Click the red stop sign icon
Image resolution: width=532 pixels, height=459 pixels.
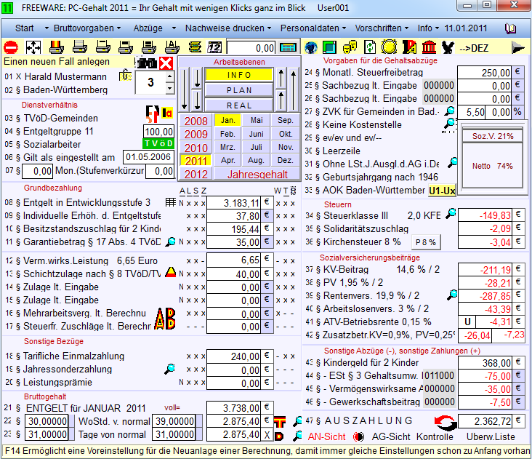pyautogui.click(x=11, y=47)
